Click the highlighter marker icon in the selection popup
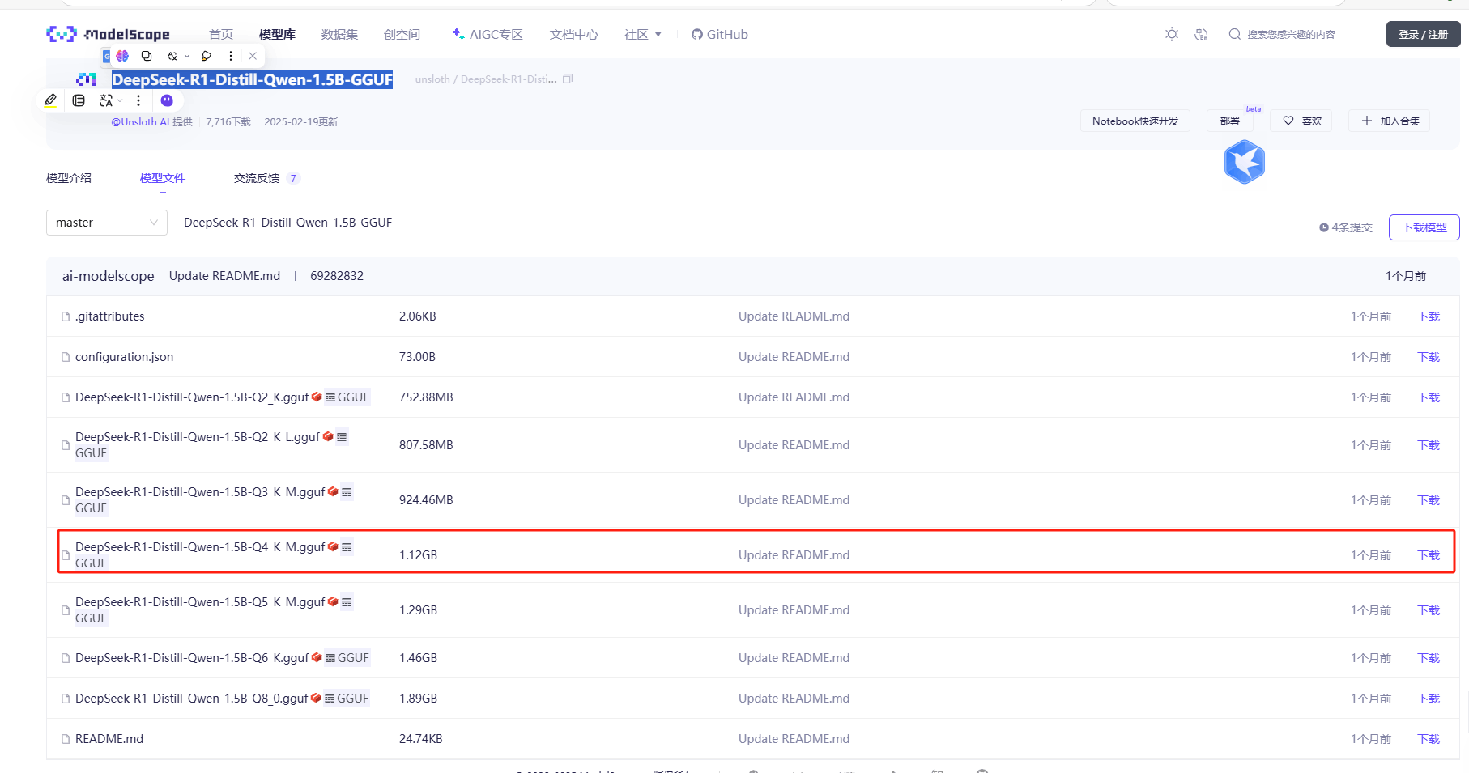Screen dimensions: 1469x773 207,56
